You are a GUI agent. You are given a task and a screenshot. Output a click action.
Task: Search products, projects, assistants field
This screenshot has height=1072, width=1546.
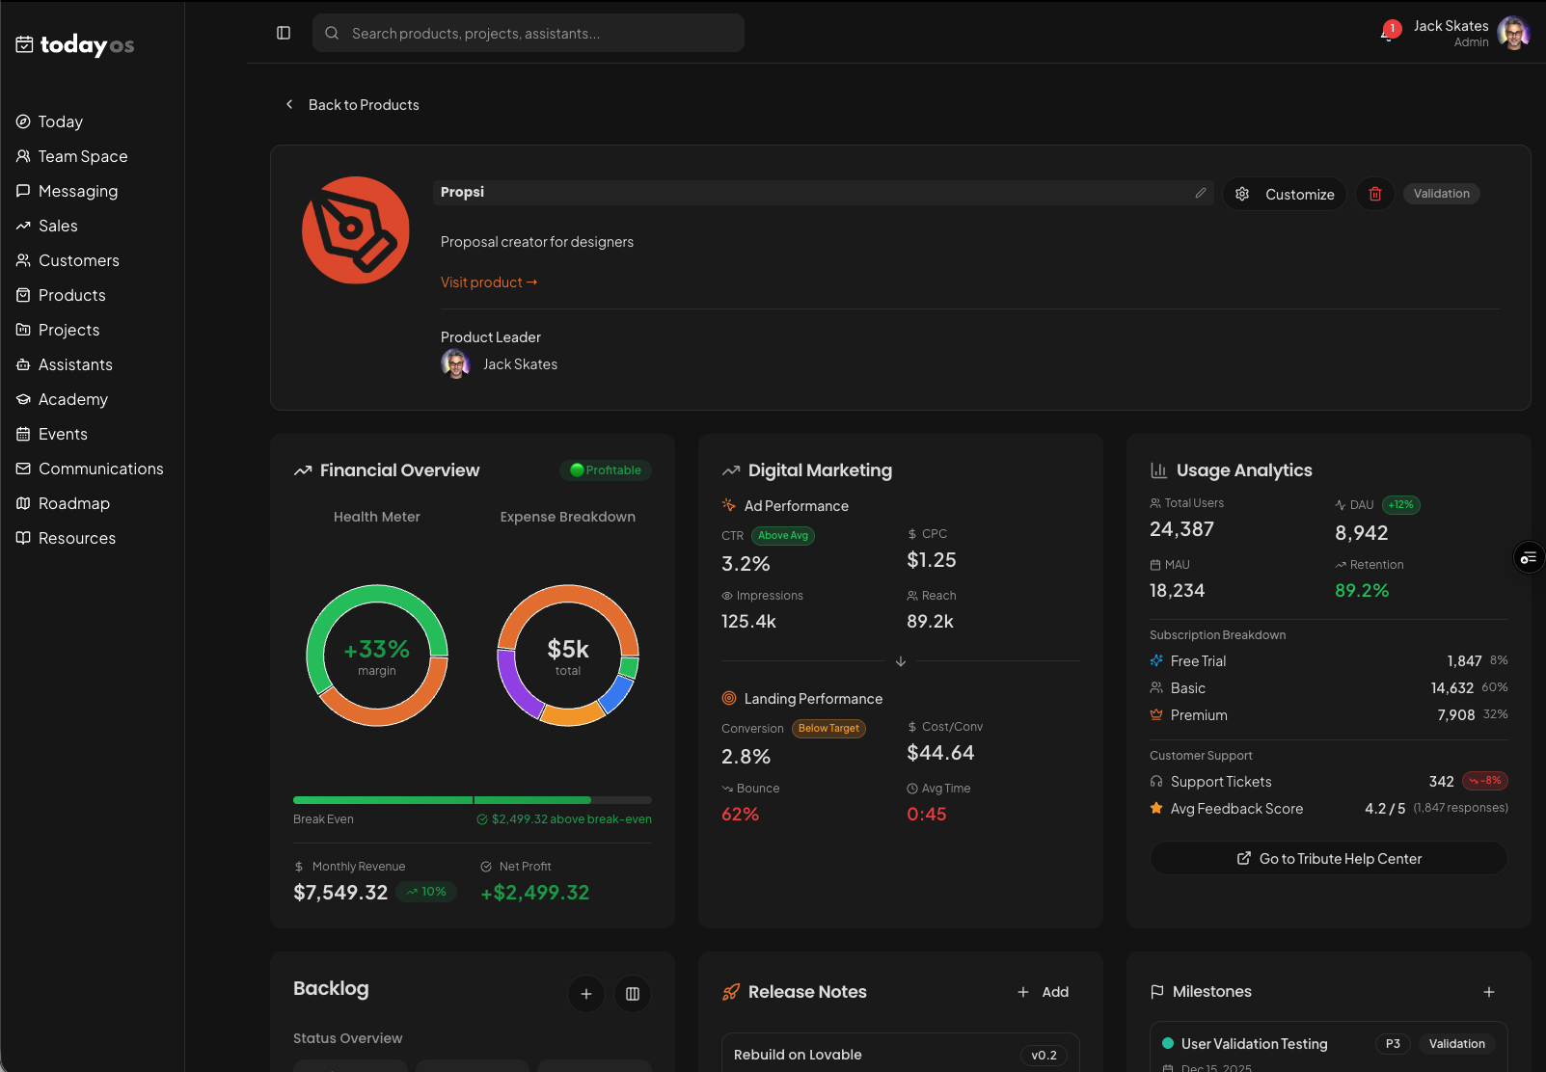(x=529, y=33)
